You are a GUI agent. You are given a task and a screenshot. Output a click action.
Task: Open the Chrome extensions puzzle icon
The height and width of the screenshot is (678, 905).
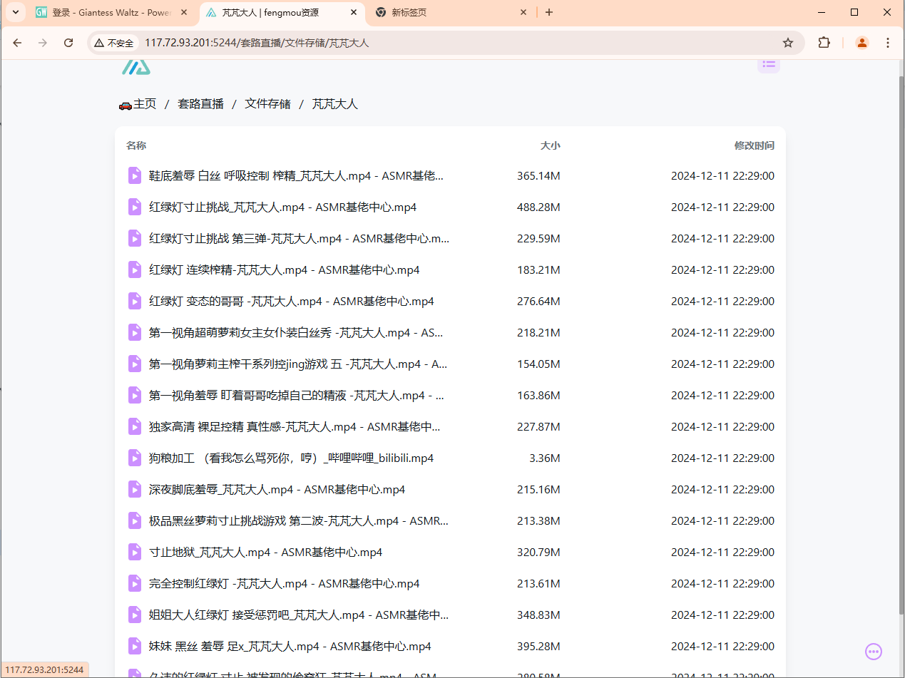[x=824, y=43]
